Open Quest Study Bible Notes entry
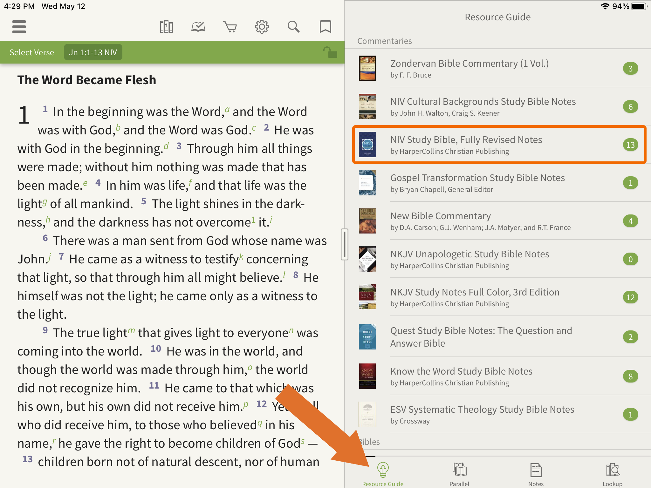The image size is (651, 488). tap(498, 337)
